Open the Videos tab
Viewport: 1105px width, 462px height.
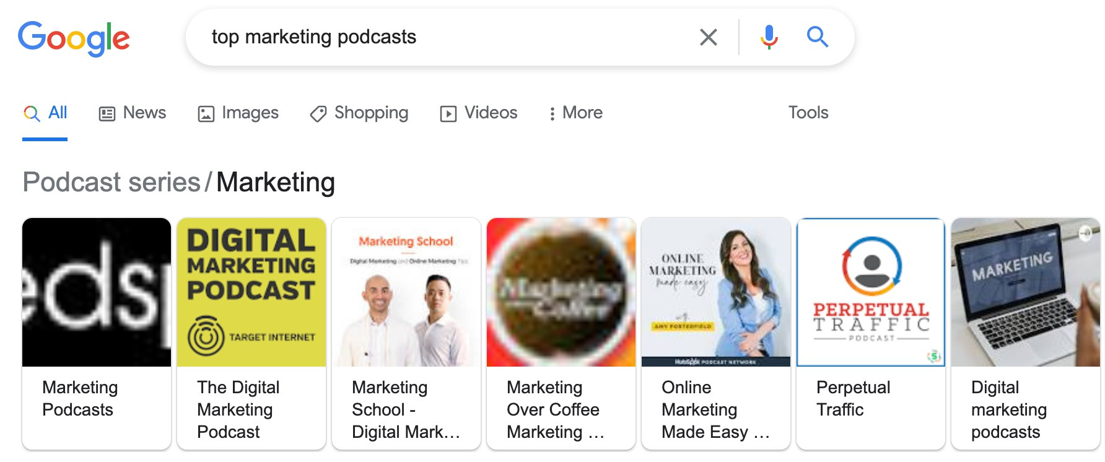pyautogui.click(x=479, y=113)
